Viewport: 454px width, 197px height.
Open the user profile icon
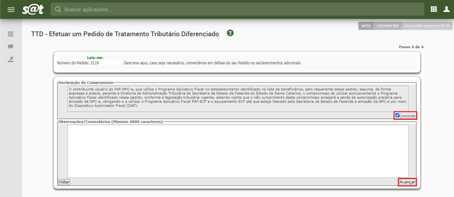click(x=446, y=9)
